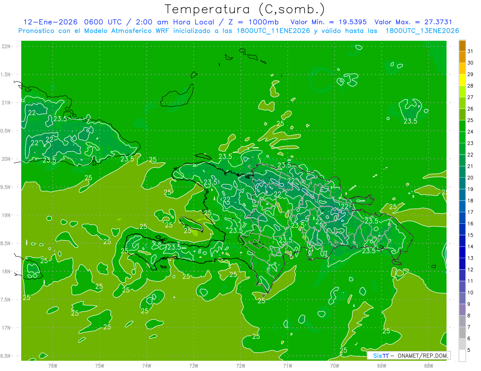Select the purple-gray swatch between legend labels 8 and 9
Image resolution: width=481 pixels, height=371 pixels.
(x=462, y=310)
